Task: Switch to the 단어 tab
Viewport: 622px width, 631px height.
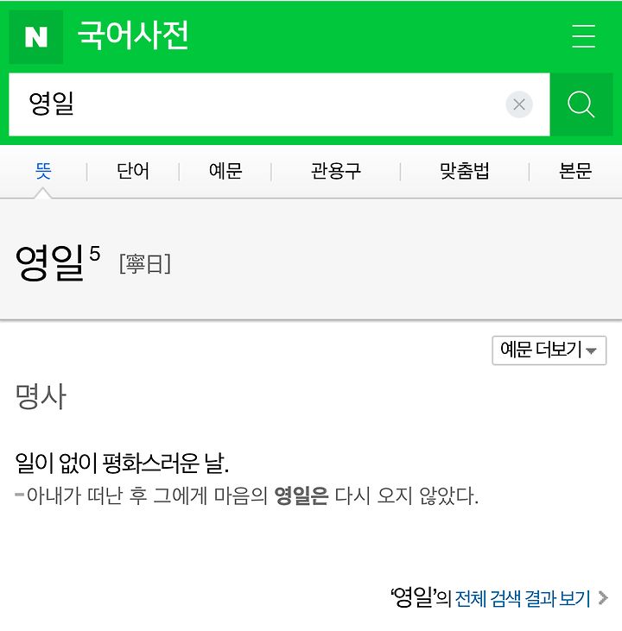Action: [x=132, y=171]
